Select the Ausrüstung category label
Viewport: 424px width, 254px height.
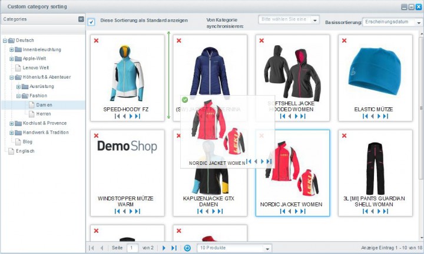click(x=42, y=86)
